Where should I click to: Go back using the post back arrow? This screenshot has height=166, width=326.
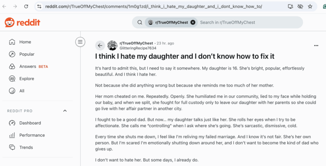click(x=100, y=46)
